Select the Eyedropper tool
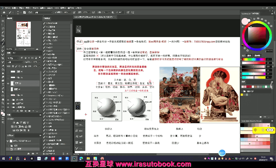Image resolution: width=276 pixels, height=168 pixels. pos(3,39)
